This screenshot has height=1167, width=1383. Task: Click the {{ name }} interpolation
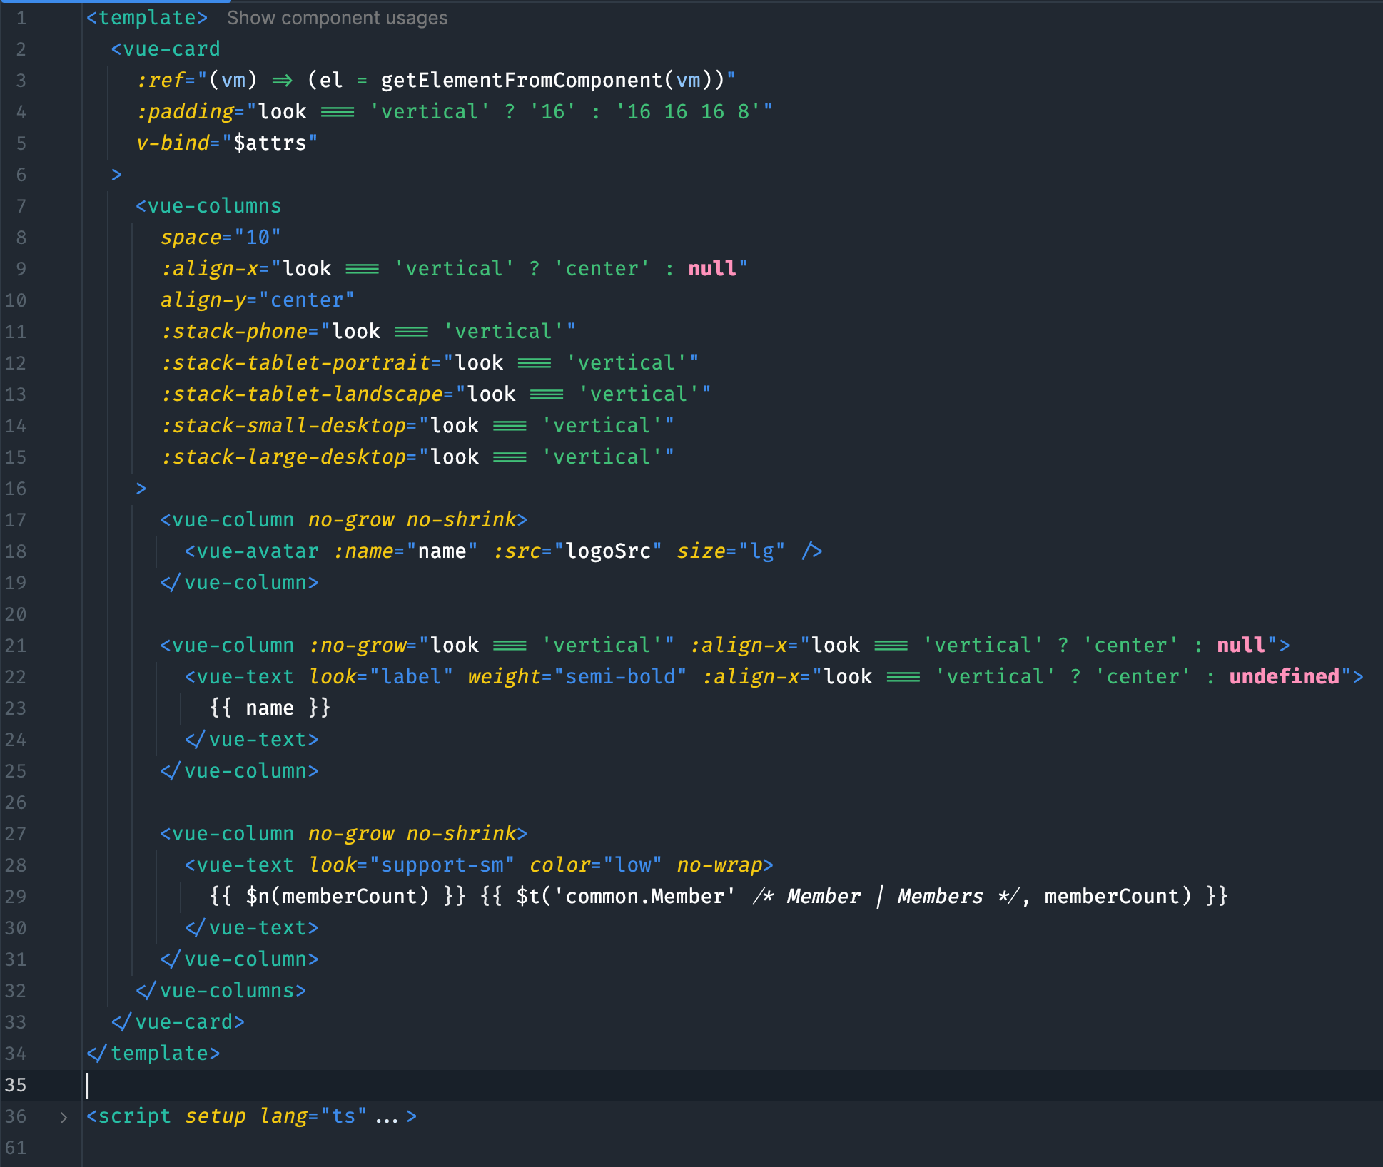pos(270,708)
